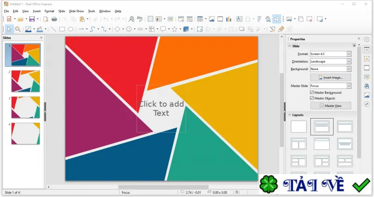Expand the Master Slide dropdown showing Focus
The image size is (374, 197).
coord(331,86)
